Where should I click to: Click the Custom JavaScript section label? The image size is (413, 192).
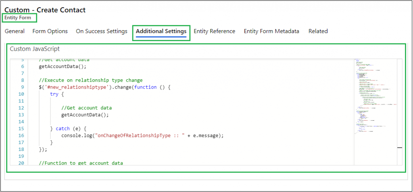coord(35,49)
